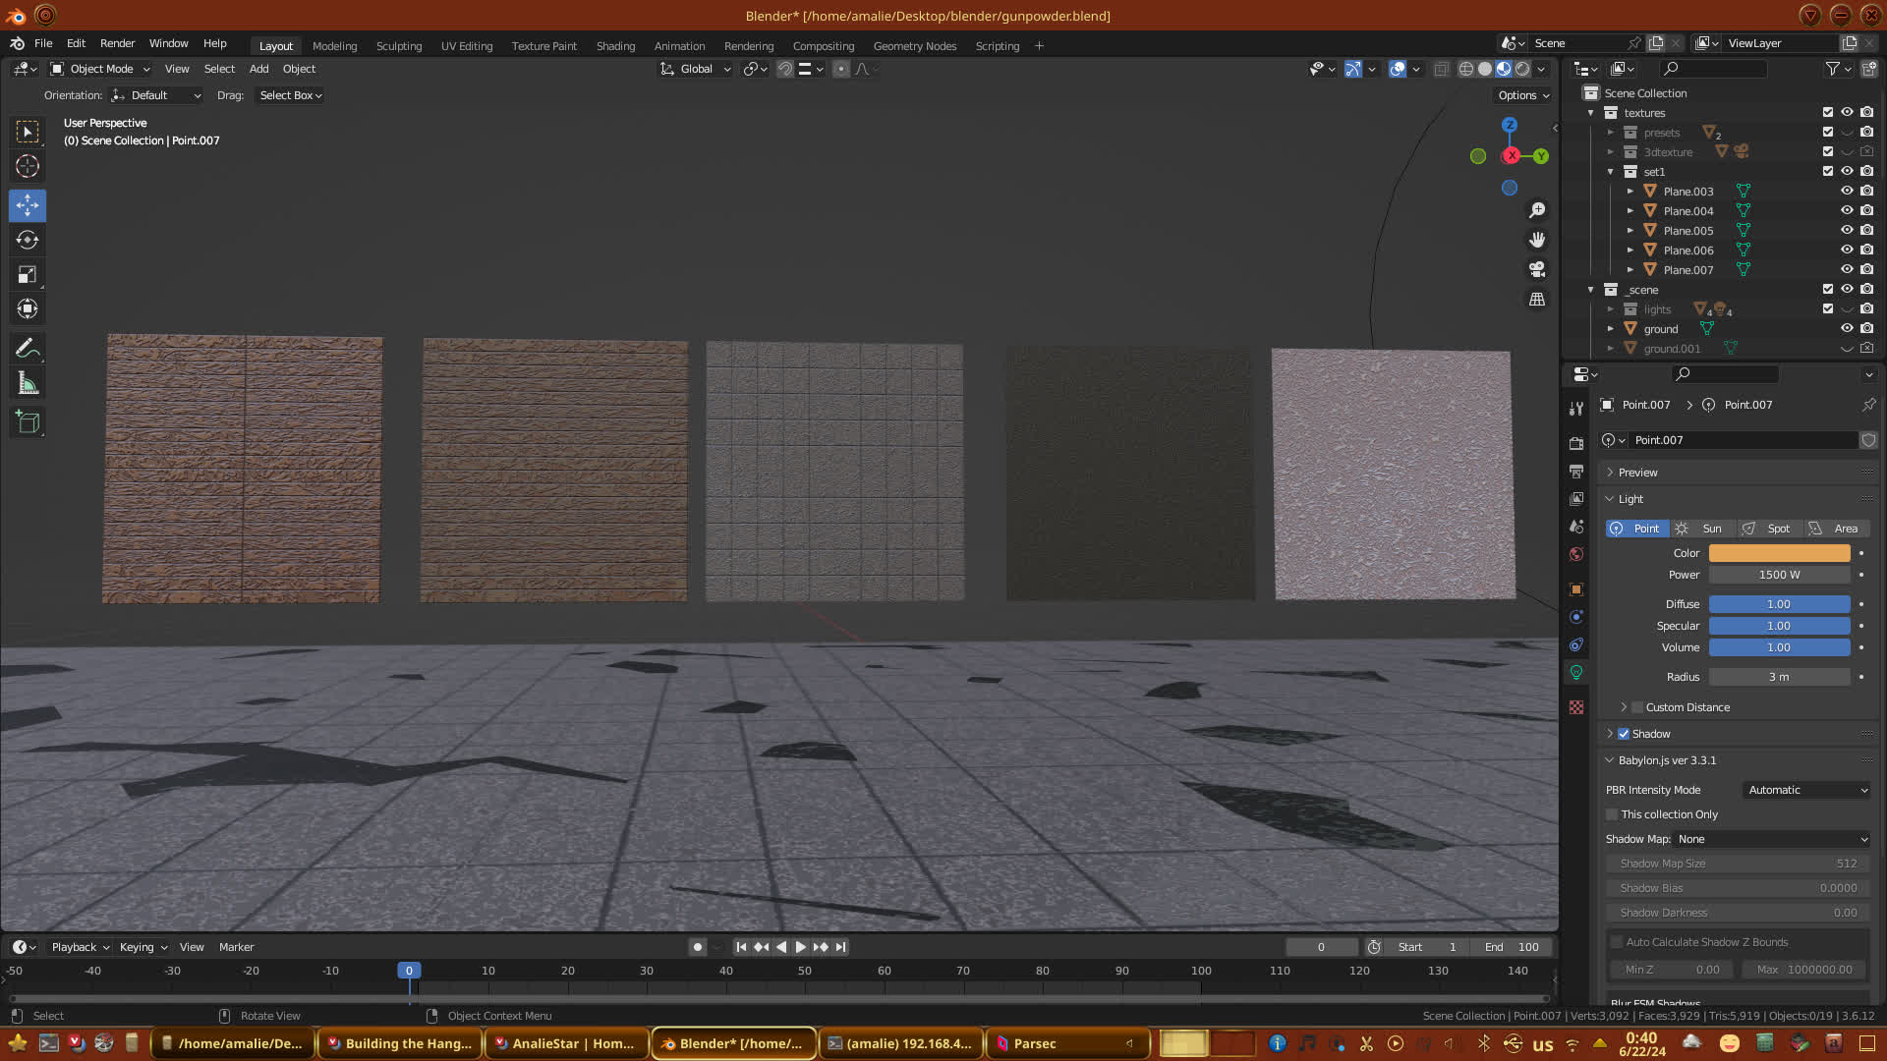Click the Add Cube tool

point(28,422)
